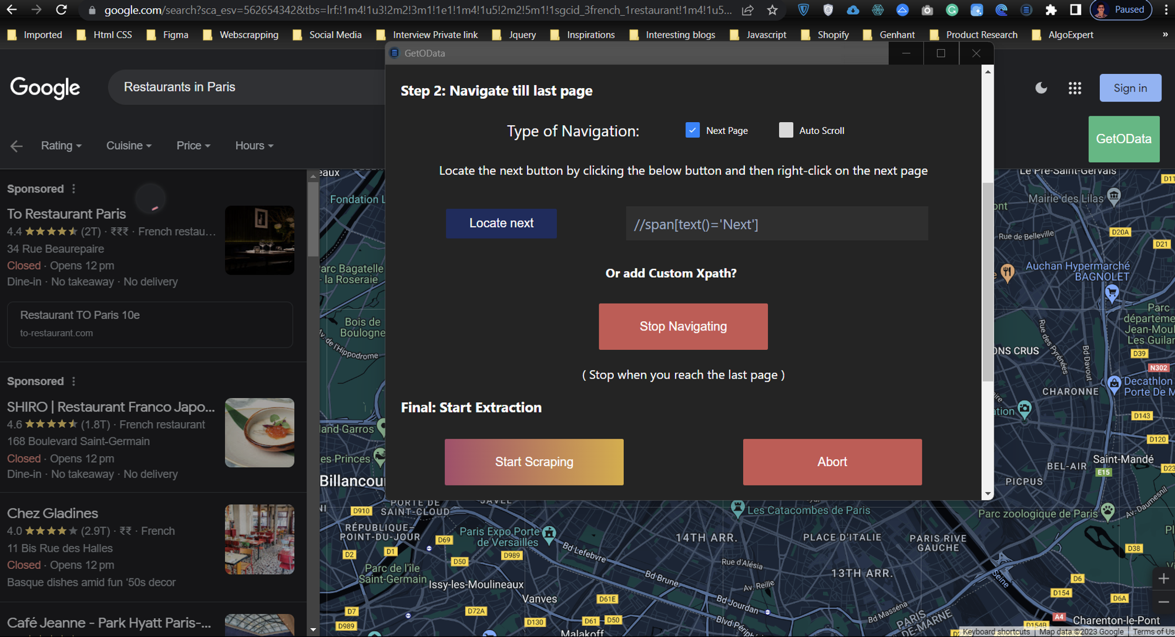Viewport: 1175px width, 637px height.
Task: Open the Imported bookmarks folder
Action: click(35, 35)
